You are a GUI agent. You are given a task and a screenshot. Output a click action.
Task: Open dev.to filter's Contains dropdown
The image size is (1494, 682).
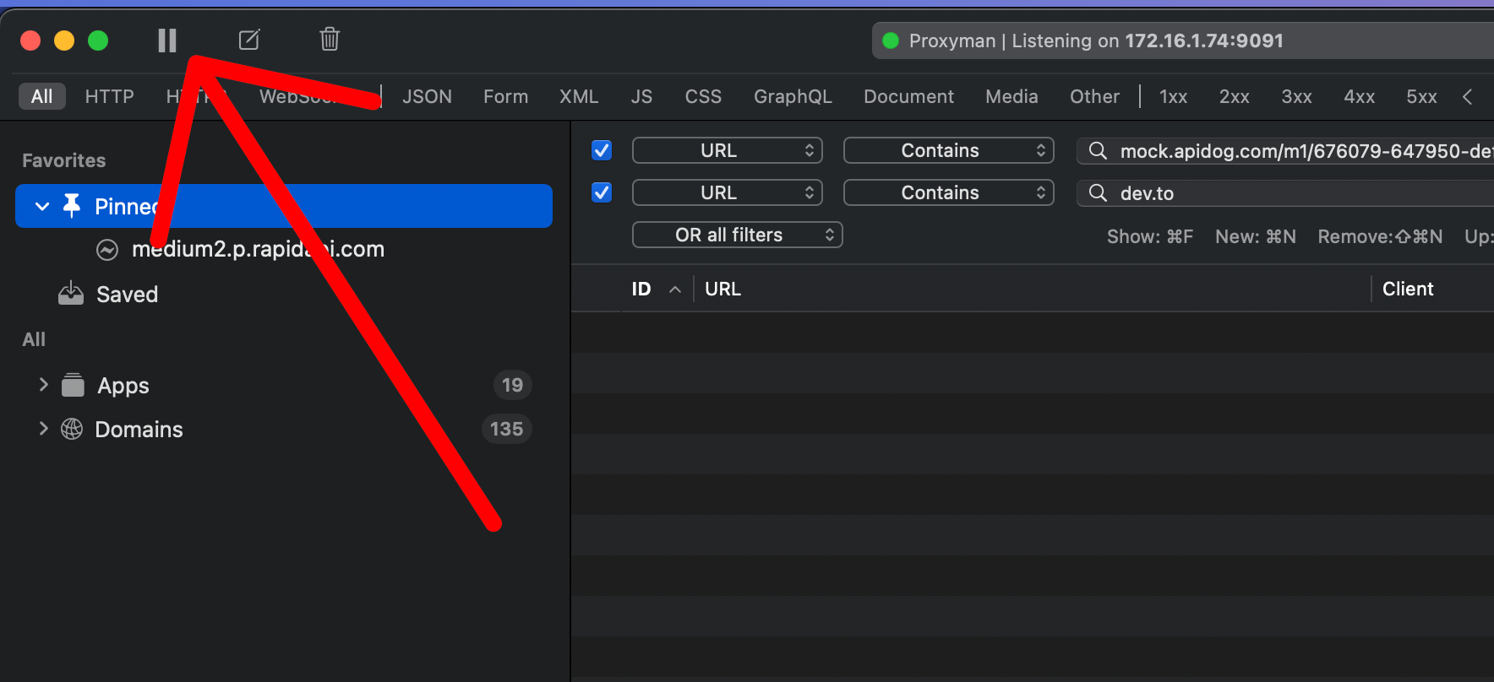click(x=948, y=192)
